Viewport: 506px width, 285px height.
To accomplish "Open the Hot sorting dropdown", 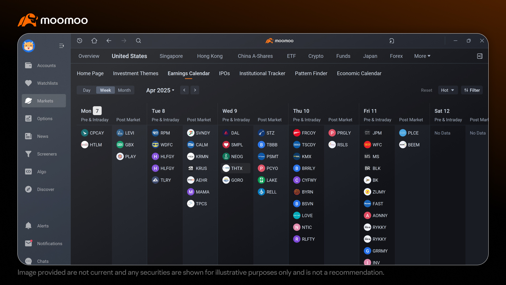I will click(448, 90).
